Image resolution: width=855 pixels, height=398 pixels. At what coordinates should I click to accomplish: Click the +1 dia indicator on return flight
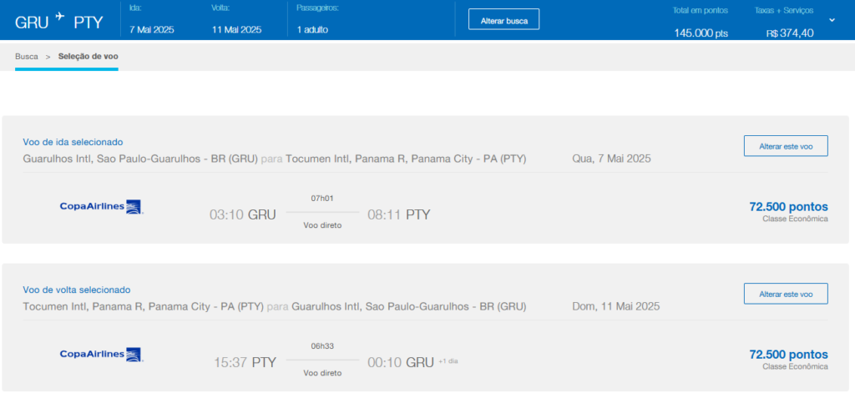[x=448, y=361]
